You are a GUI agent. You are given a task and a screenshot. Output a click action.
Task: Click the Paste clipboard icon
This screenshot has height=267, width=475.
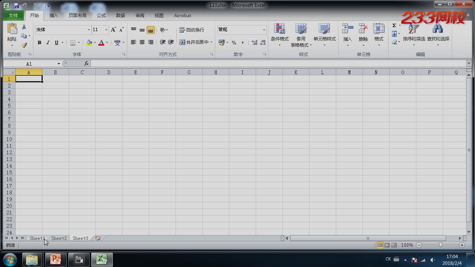[x=12, y=29]
